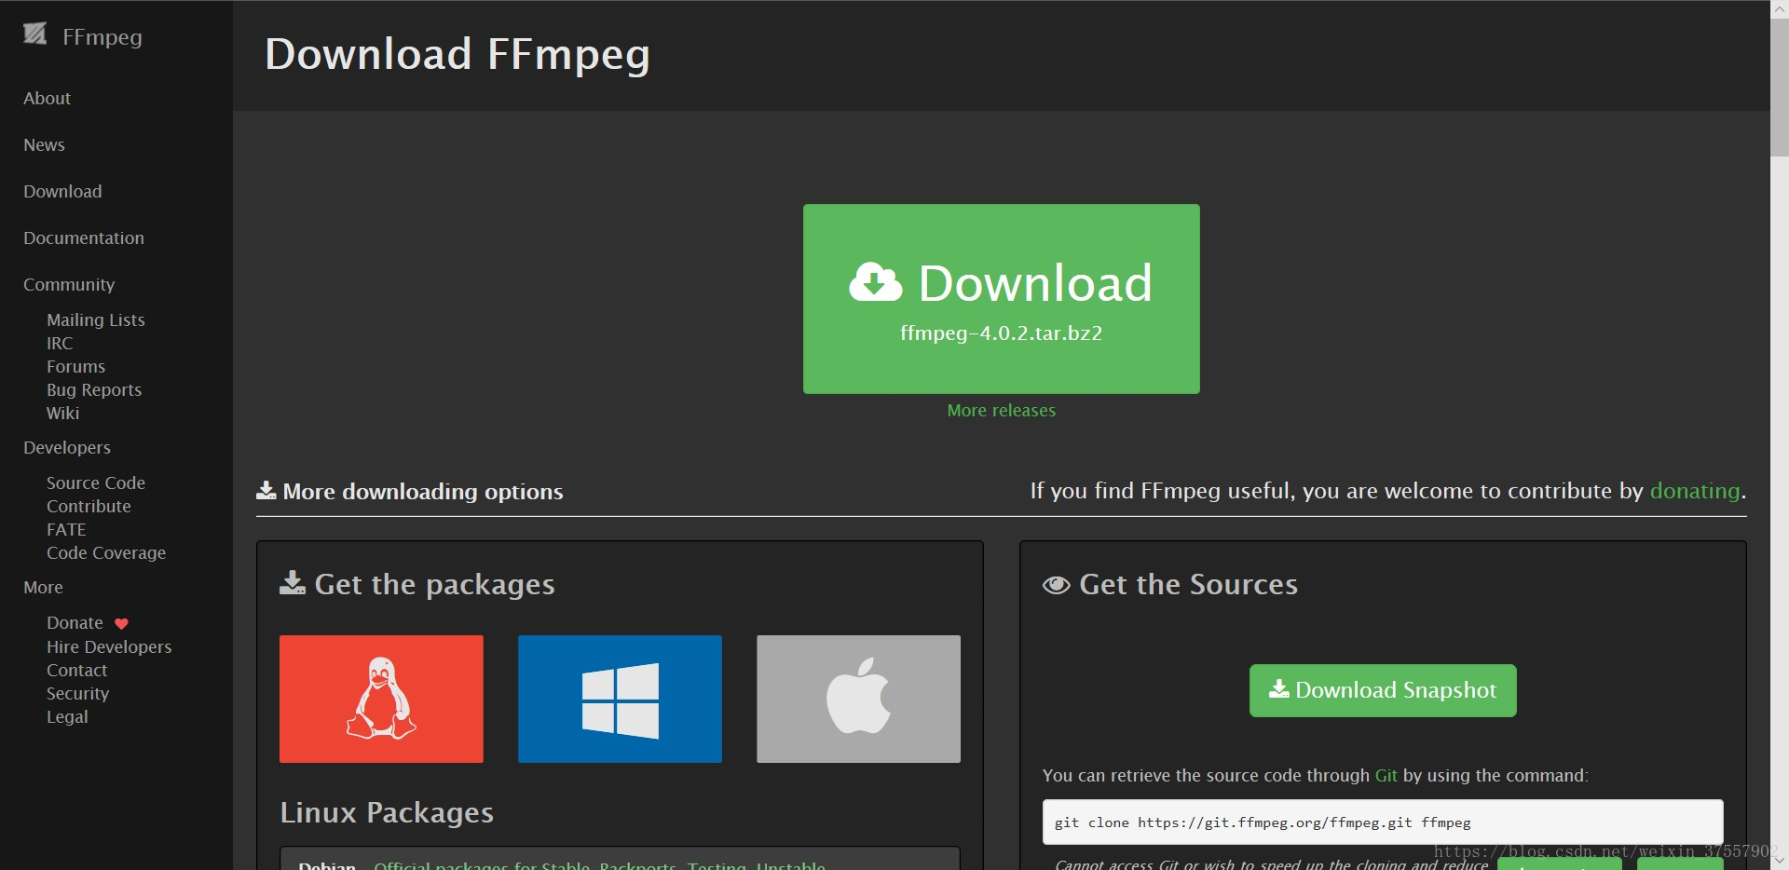Screen dimensions: 1789x870
Task: Open the Legal link
Action: [67, 716]
